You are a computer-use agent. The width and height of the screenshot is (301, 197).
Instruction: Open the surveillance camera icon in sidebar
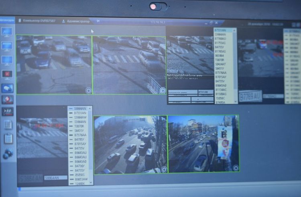[8, 88]
